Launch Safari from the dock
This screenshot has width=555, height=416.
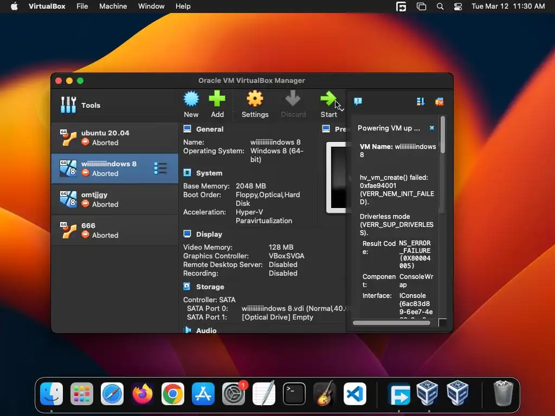coord(112,393)
